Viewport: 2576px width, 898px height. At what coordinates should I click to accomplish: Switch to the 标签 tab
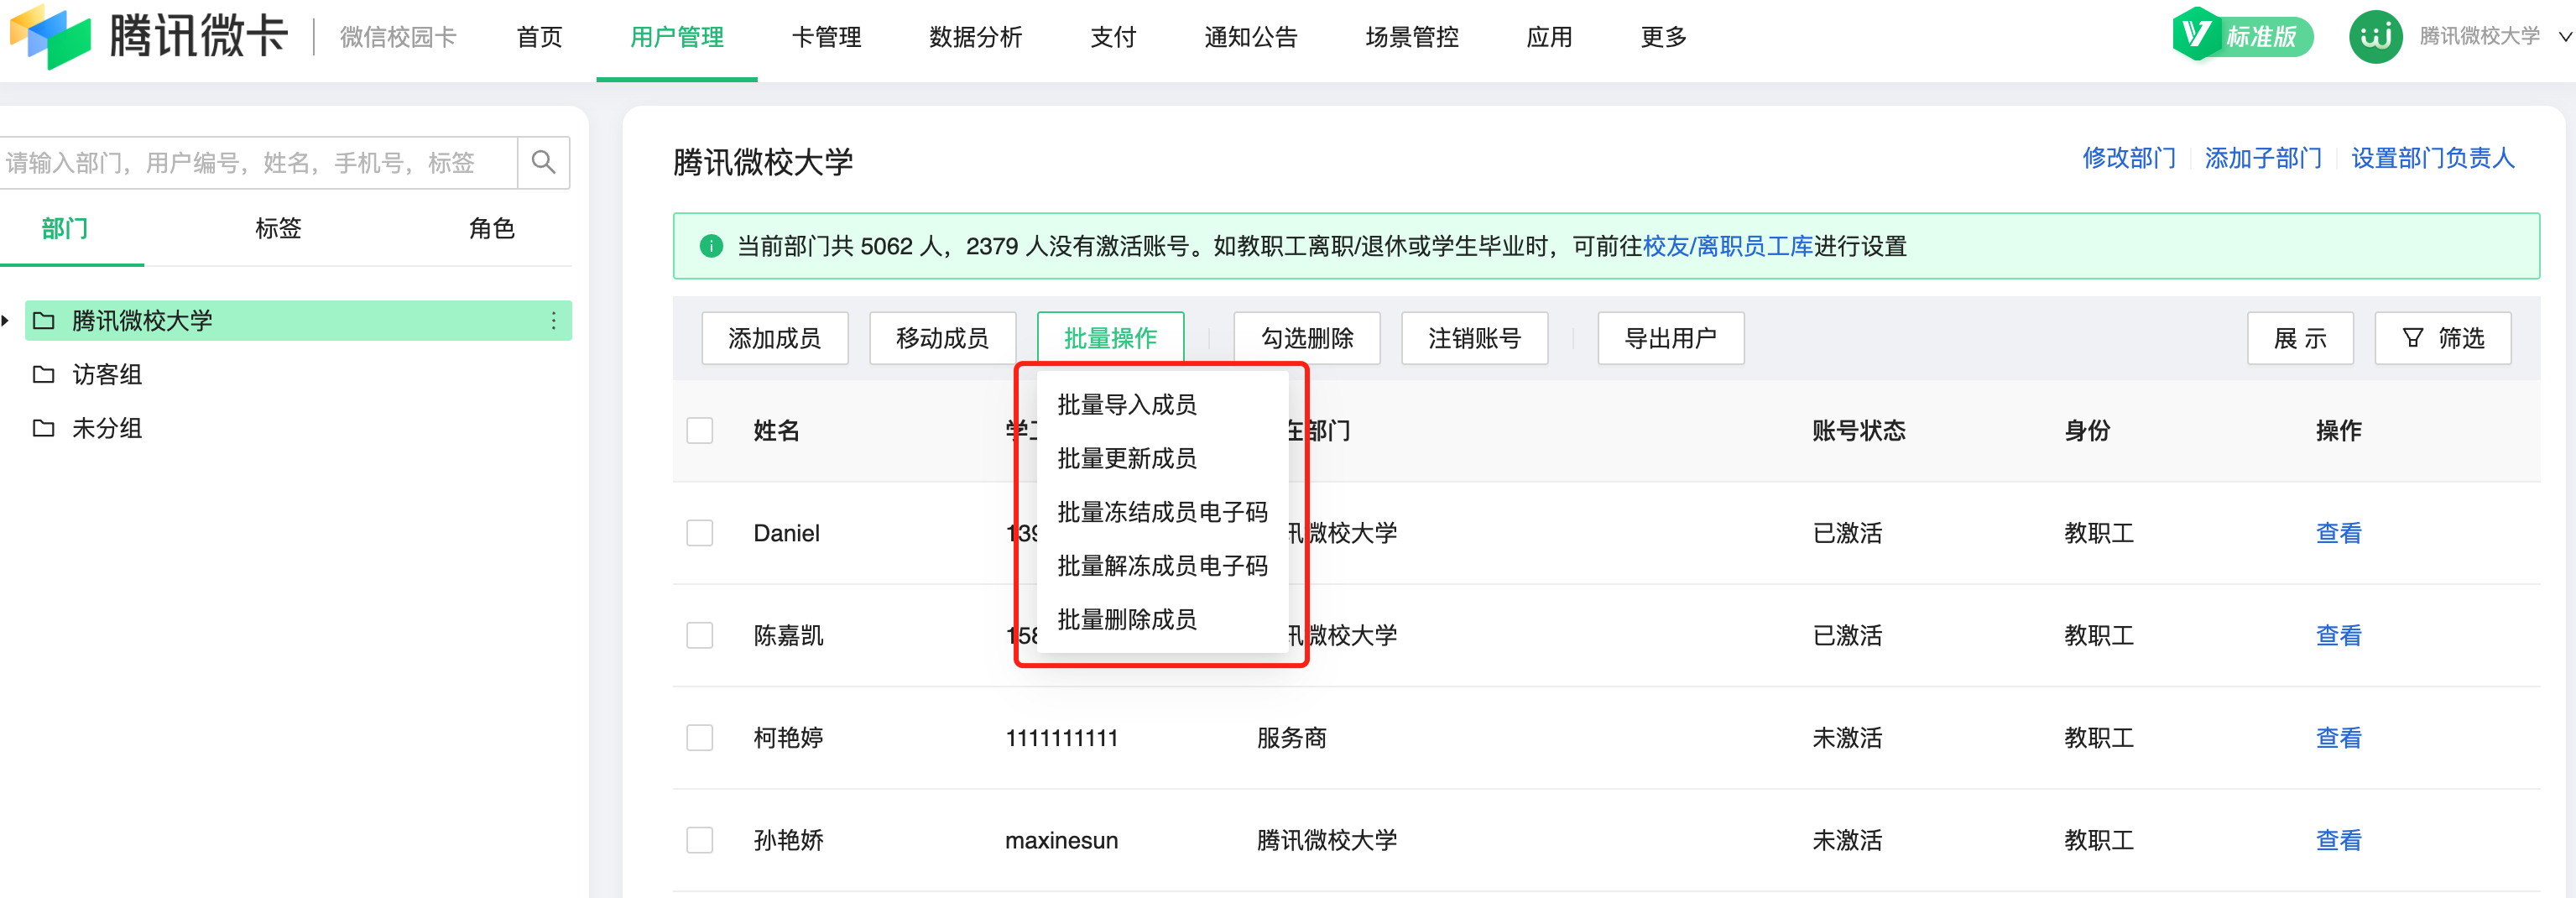tap(278, 228)
